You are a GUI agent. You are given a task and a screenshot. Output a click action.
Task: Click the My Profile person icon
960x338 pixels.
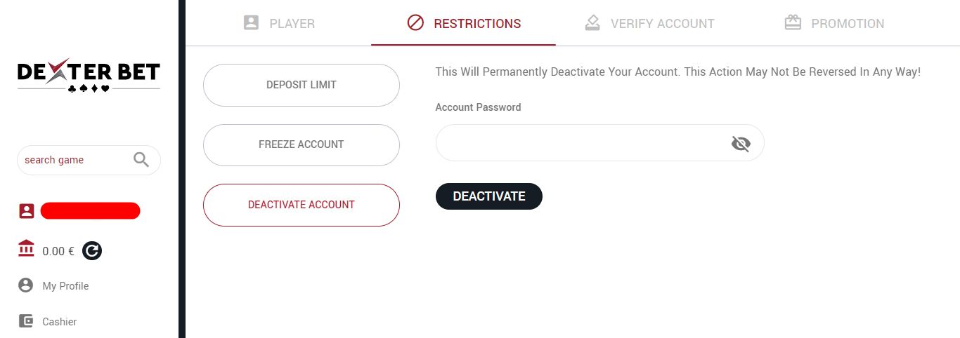(26, 285)
